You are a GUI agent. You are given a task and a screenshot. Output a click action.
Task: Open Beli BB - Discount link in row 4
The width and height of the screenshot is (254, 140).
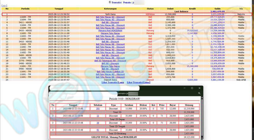[x=110, y=22]
